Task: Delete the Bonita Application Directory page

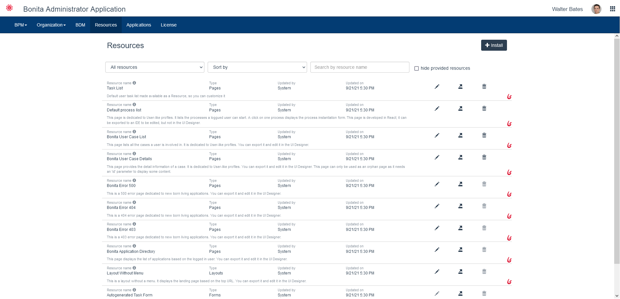Action: (484, 249)
